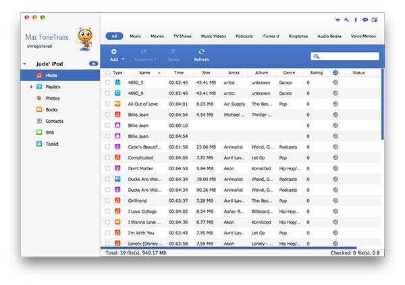
Task: Open the iTunes U tab
Action: 271,36
